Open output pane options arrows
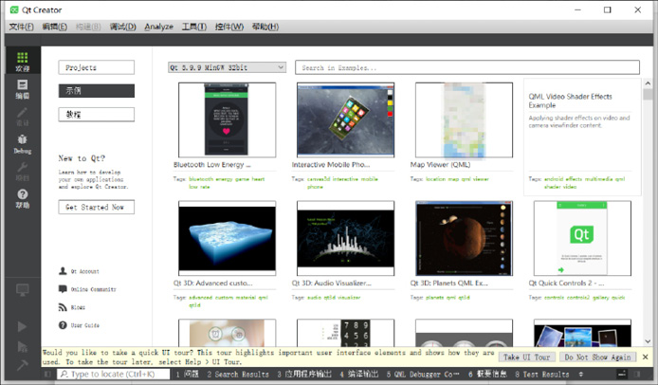The width and height of the screenshot is (658, 385). pyautogui.click(x=581, y=374)
